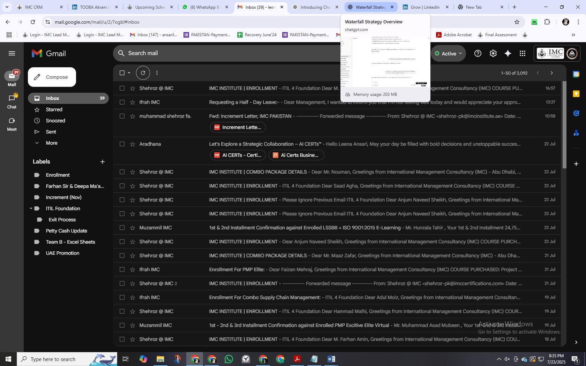Open Google Tasks in the side panel
This screenshot has width=586, height=366.
pos(576,113)
